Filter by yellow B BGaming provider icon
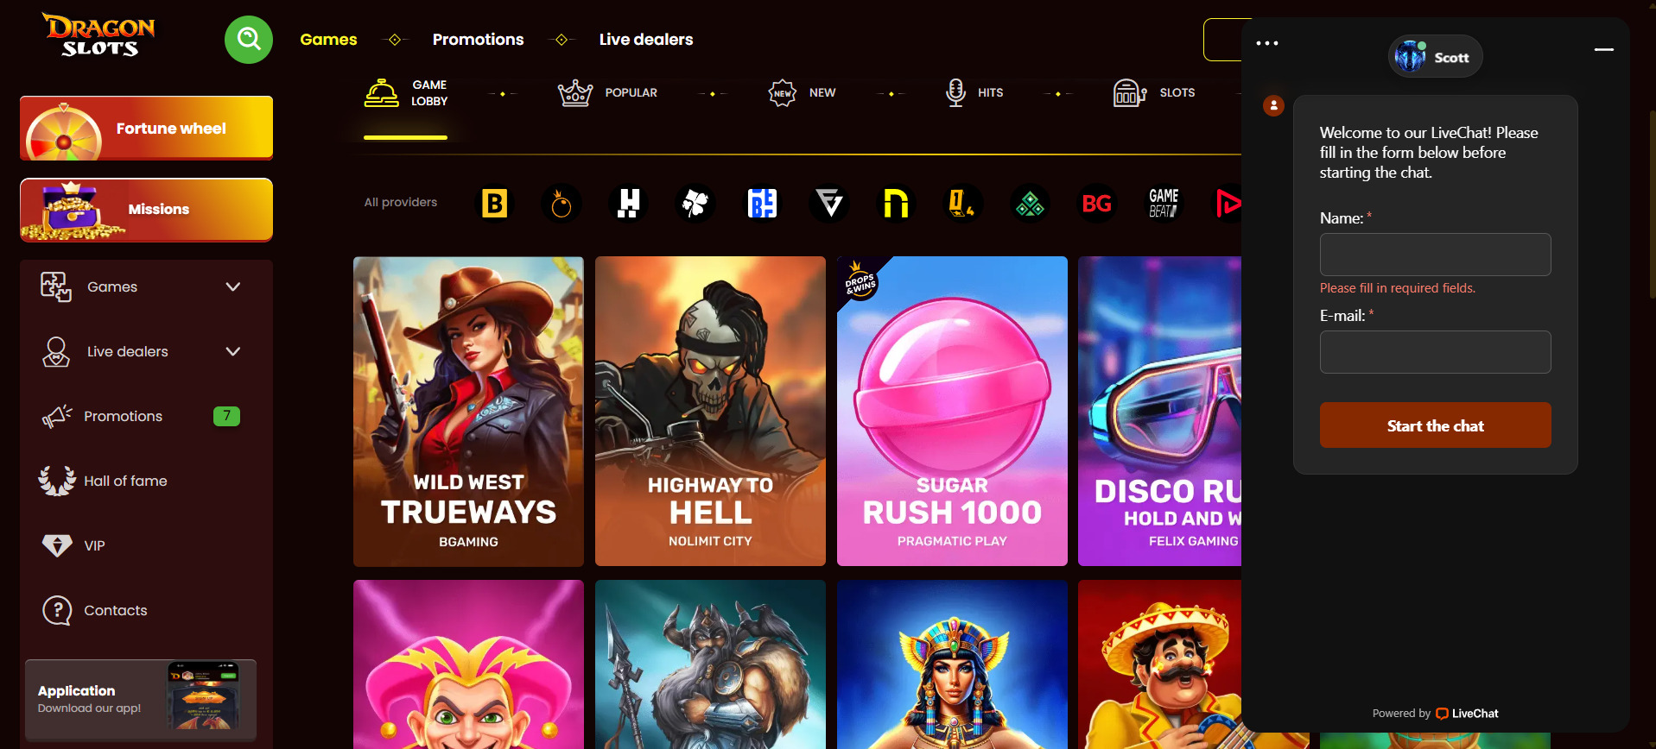The width and height of the screenshot is (1656, 749). [494, 204]
